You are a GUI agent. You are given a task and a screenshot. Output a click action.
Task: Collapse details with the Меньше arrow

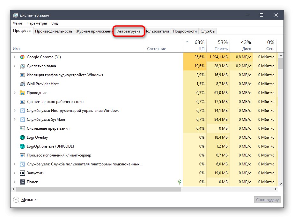16,200
